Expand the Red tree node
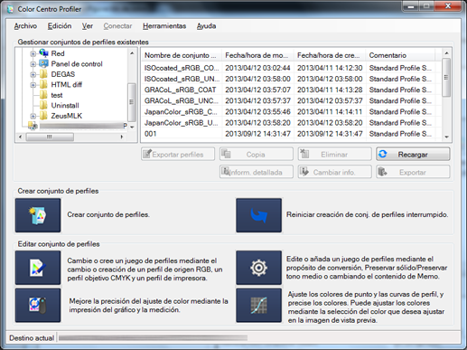Screen dimensions: 467x350 click(x=33, y=54)
